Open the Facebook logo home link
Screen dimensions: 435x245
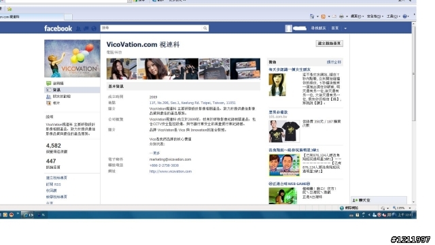[x=58, y=29]
